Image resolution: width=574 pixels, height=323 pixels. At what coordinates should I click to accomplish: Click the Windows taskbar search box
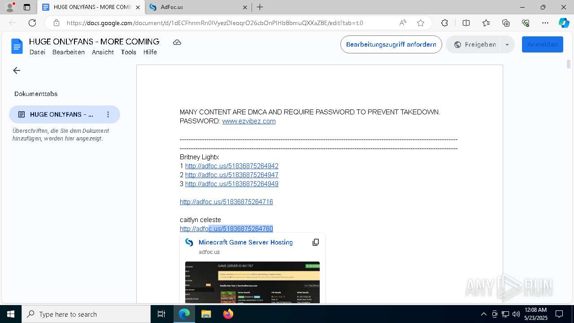[86, 314]
